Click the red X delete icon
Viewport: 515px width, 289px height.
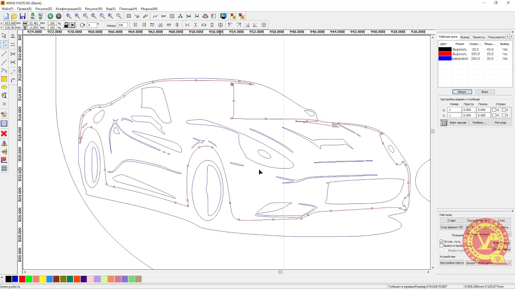pyautogui.click(x=4, y=134)
